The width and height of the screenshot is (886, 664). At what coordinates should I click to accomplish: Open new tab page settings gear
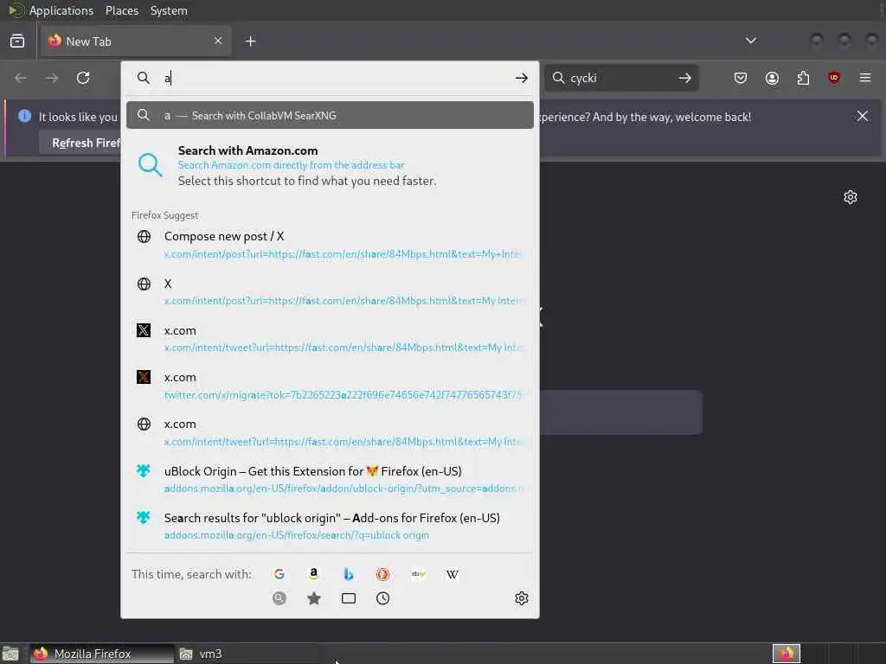850,197
